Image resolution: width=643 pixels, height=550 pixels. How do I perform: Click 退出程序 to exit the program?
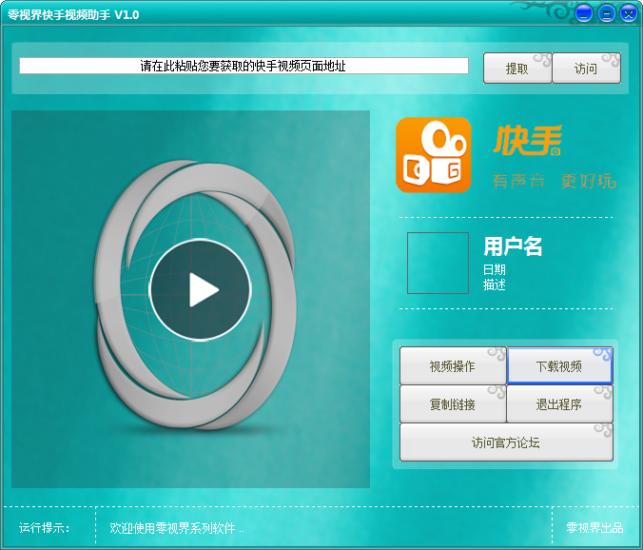pyautogui.click(x=559, y=404)
